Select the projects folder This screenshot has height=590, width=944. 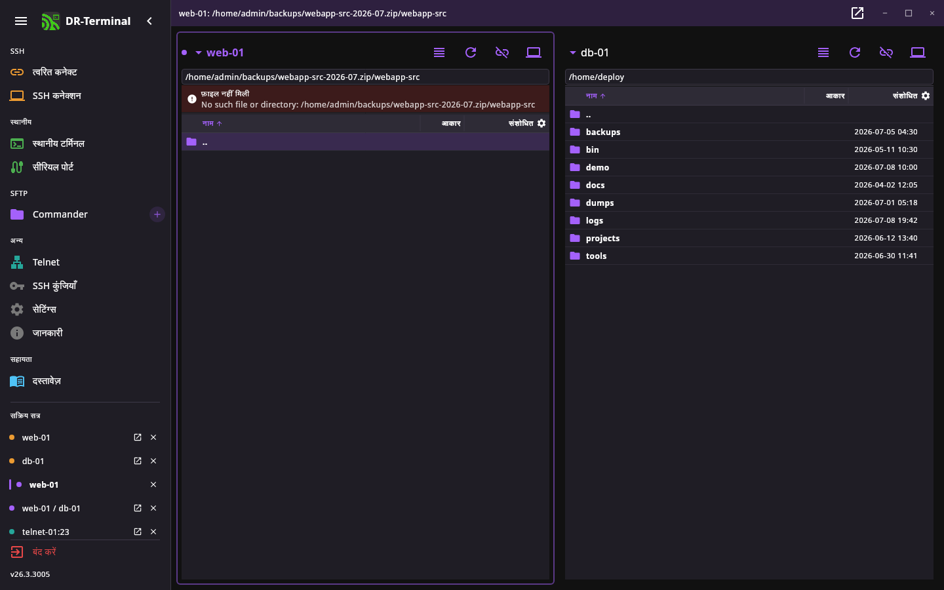tap(749, 238)
